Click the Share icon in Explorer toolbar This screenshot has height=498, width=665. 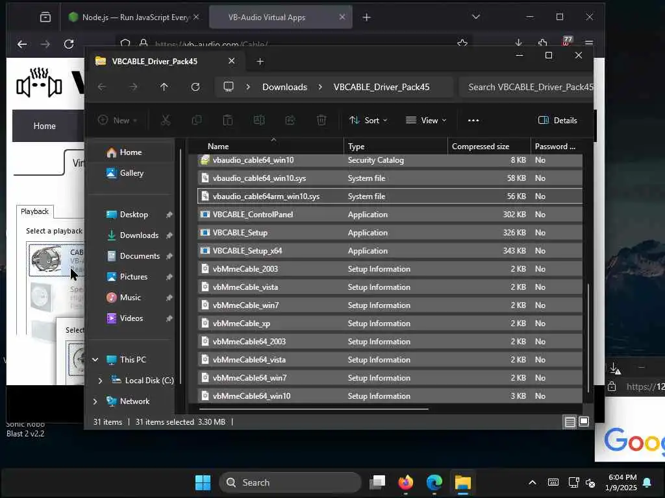click(x=290, y=120)
